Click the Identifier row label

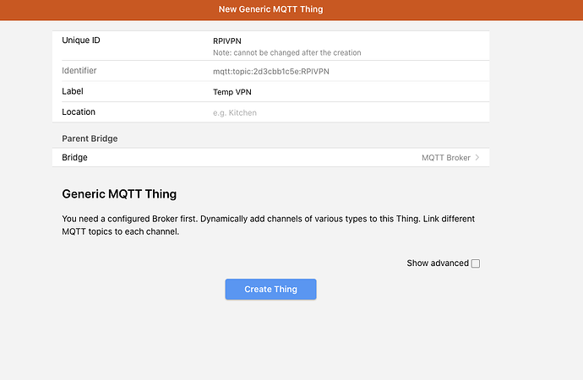(x=79, y=71)
